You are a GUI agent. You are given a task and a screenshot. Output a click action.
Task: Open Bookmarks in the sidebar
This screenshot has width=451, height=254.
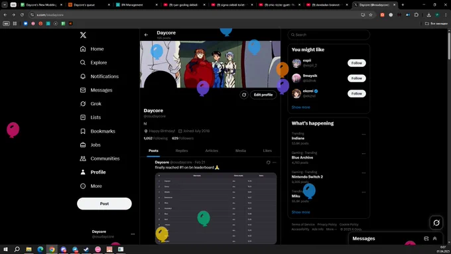point(97,131)
